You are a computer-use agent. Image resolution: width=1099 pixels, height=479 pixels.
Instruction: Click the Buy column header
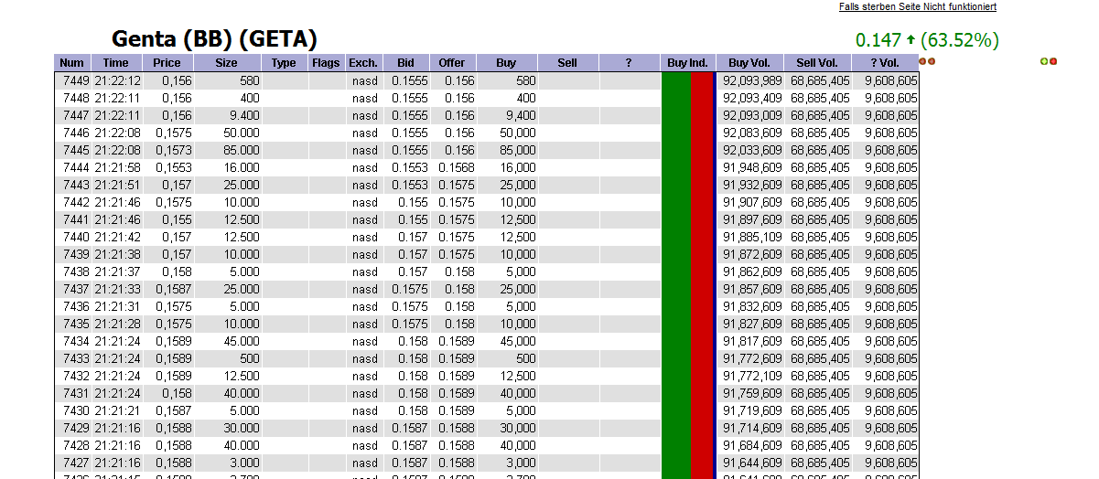pyautogui.click(x=506, y=63)
